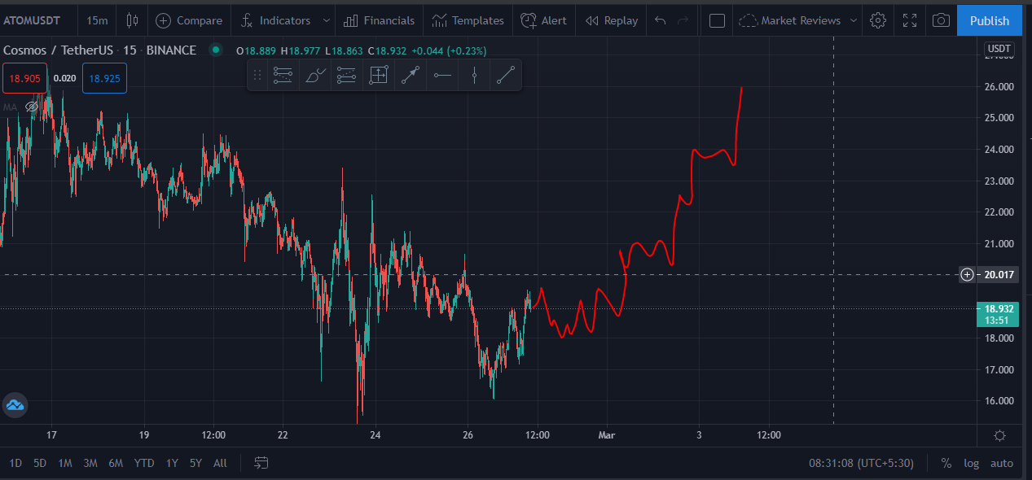The width and height of the screenshot is (1032, 480).
Task: Select the trend line tool
Action: pyautogui.click(x=505, y=76)
